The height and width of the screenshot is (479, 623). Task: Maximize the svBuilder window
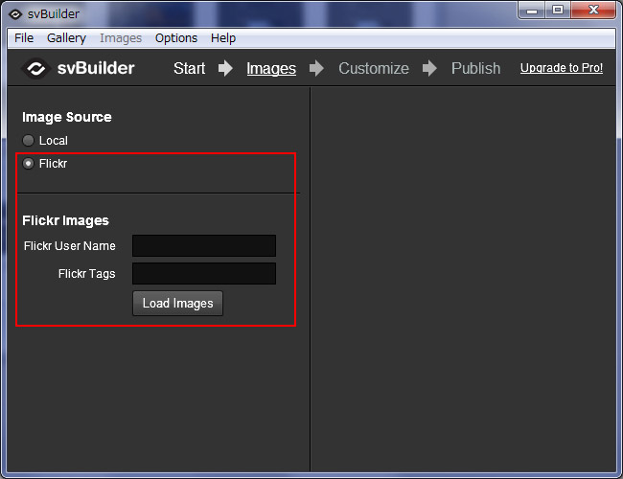558,10
